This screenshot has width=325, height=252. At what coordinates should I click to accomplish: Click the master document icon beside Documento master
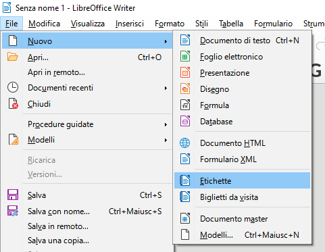click(x=185, y=219)
